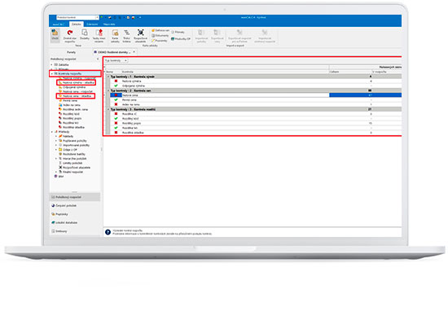Open Poznámky in ribbon
448x311 pixels.
[160, 41]
